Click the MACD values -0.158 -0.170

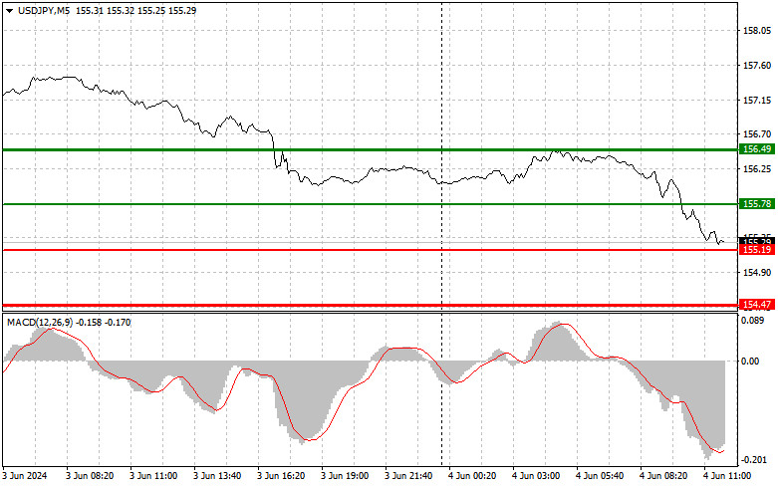point(104,323)
